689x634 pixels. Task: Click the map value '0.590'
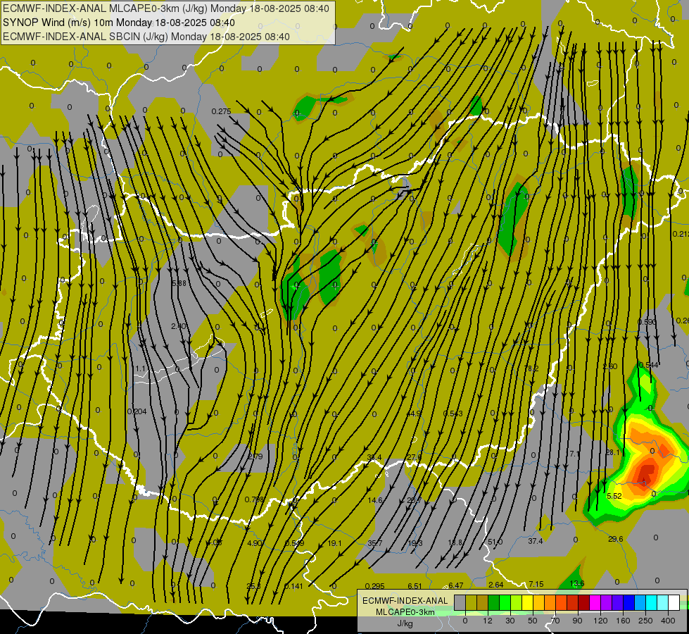coord(647,322)
